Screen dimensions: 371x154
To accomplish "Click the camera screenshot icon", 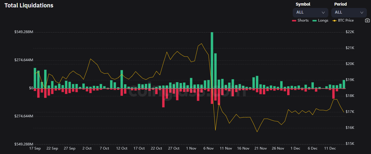I will click(367, 20).
